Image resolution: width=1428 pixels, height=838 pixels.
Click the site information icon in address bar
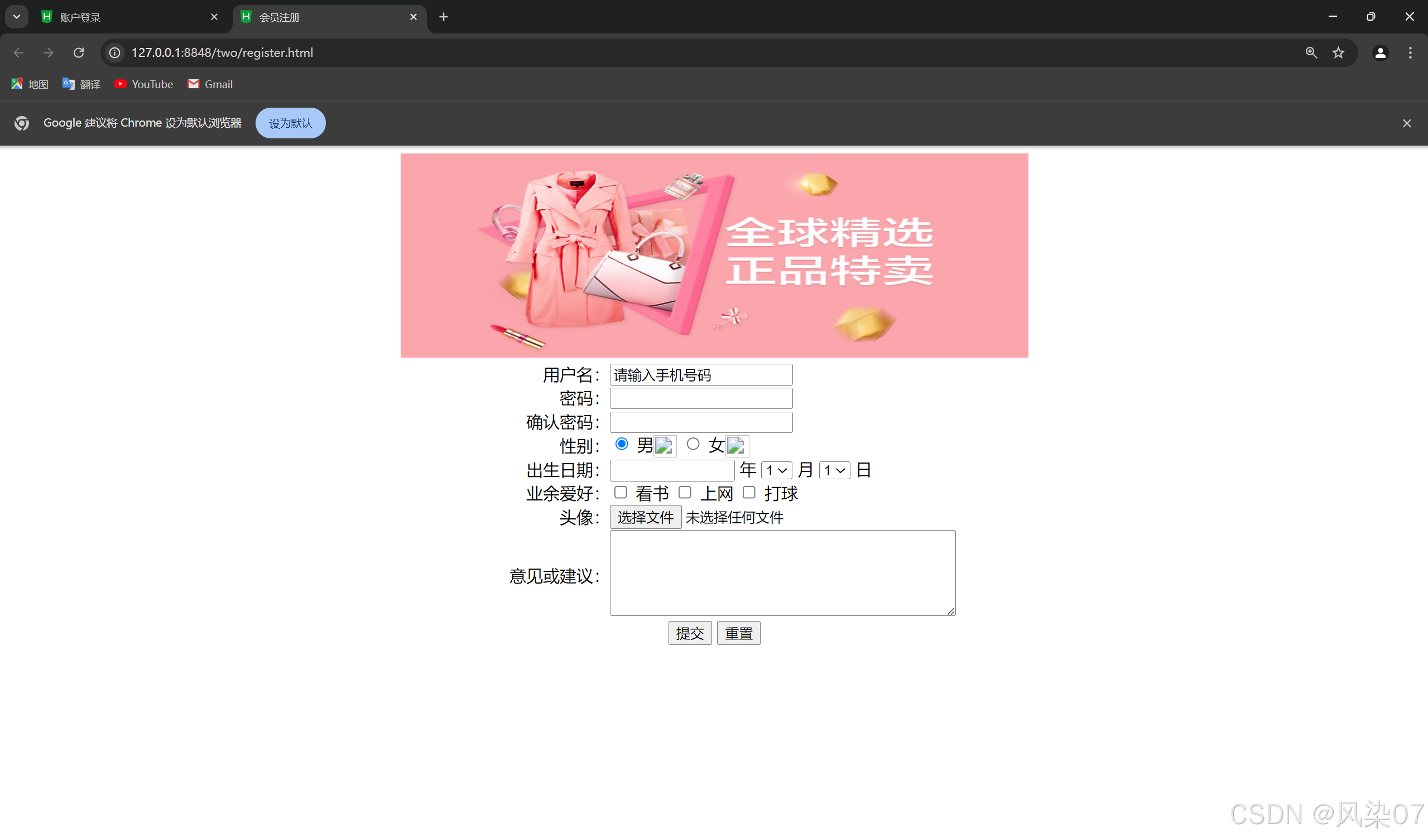pyautogui.click(x=115, y=52)
